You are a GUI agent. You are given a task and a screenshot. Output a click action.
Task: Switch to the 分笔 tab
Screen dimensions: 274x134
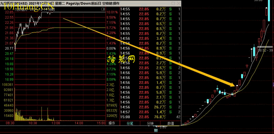(x=130, y=123)
